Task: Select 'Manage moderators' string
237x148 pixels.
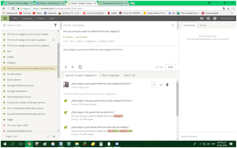Action: tap(29, 91)
